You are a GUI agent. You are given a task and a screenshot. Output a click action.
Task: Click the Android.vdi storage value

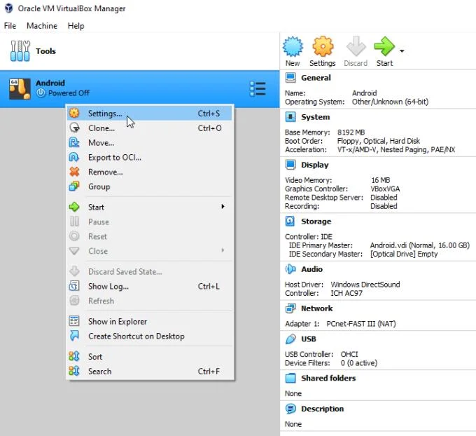pos(419,245)
